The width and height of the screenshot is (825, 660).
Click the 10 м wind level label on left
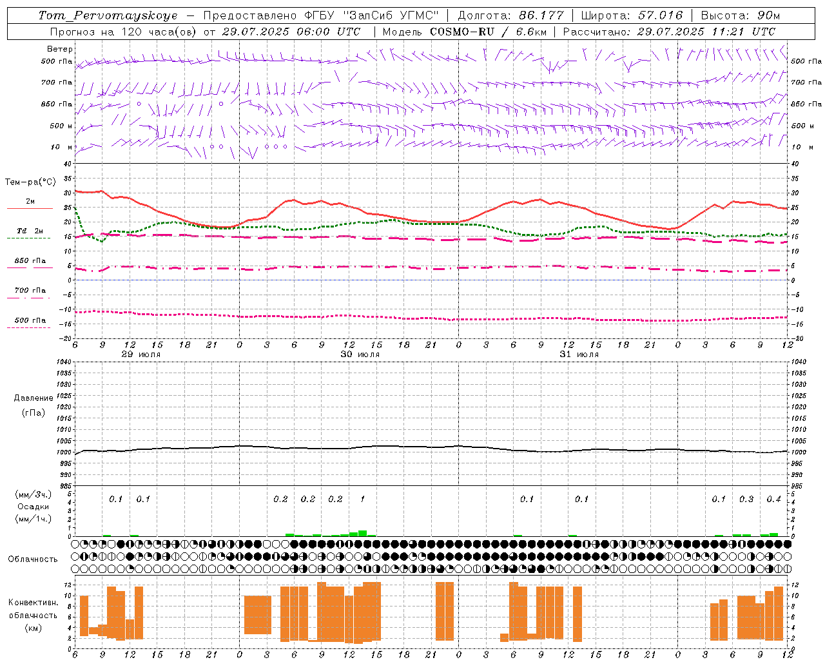tap(63, 147)
